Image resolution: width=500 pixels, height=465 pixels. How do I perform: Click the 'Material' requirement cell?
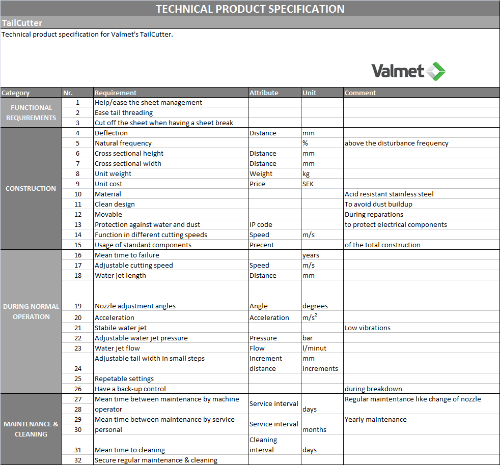(171, 194)
